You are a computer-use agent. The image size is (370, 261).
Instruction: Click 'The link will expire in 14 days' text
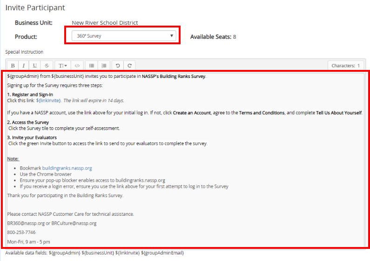[94, 100]
